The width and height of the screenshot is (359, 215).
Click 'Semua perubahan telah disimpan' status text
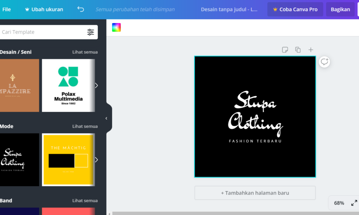tap(135, 9)
